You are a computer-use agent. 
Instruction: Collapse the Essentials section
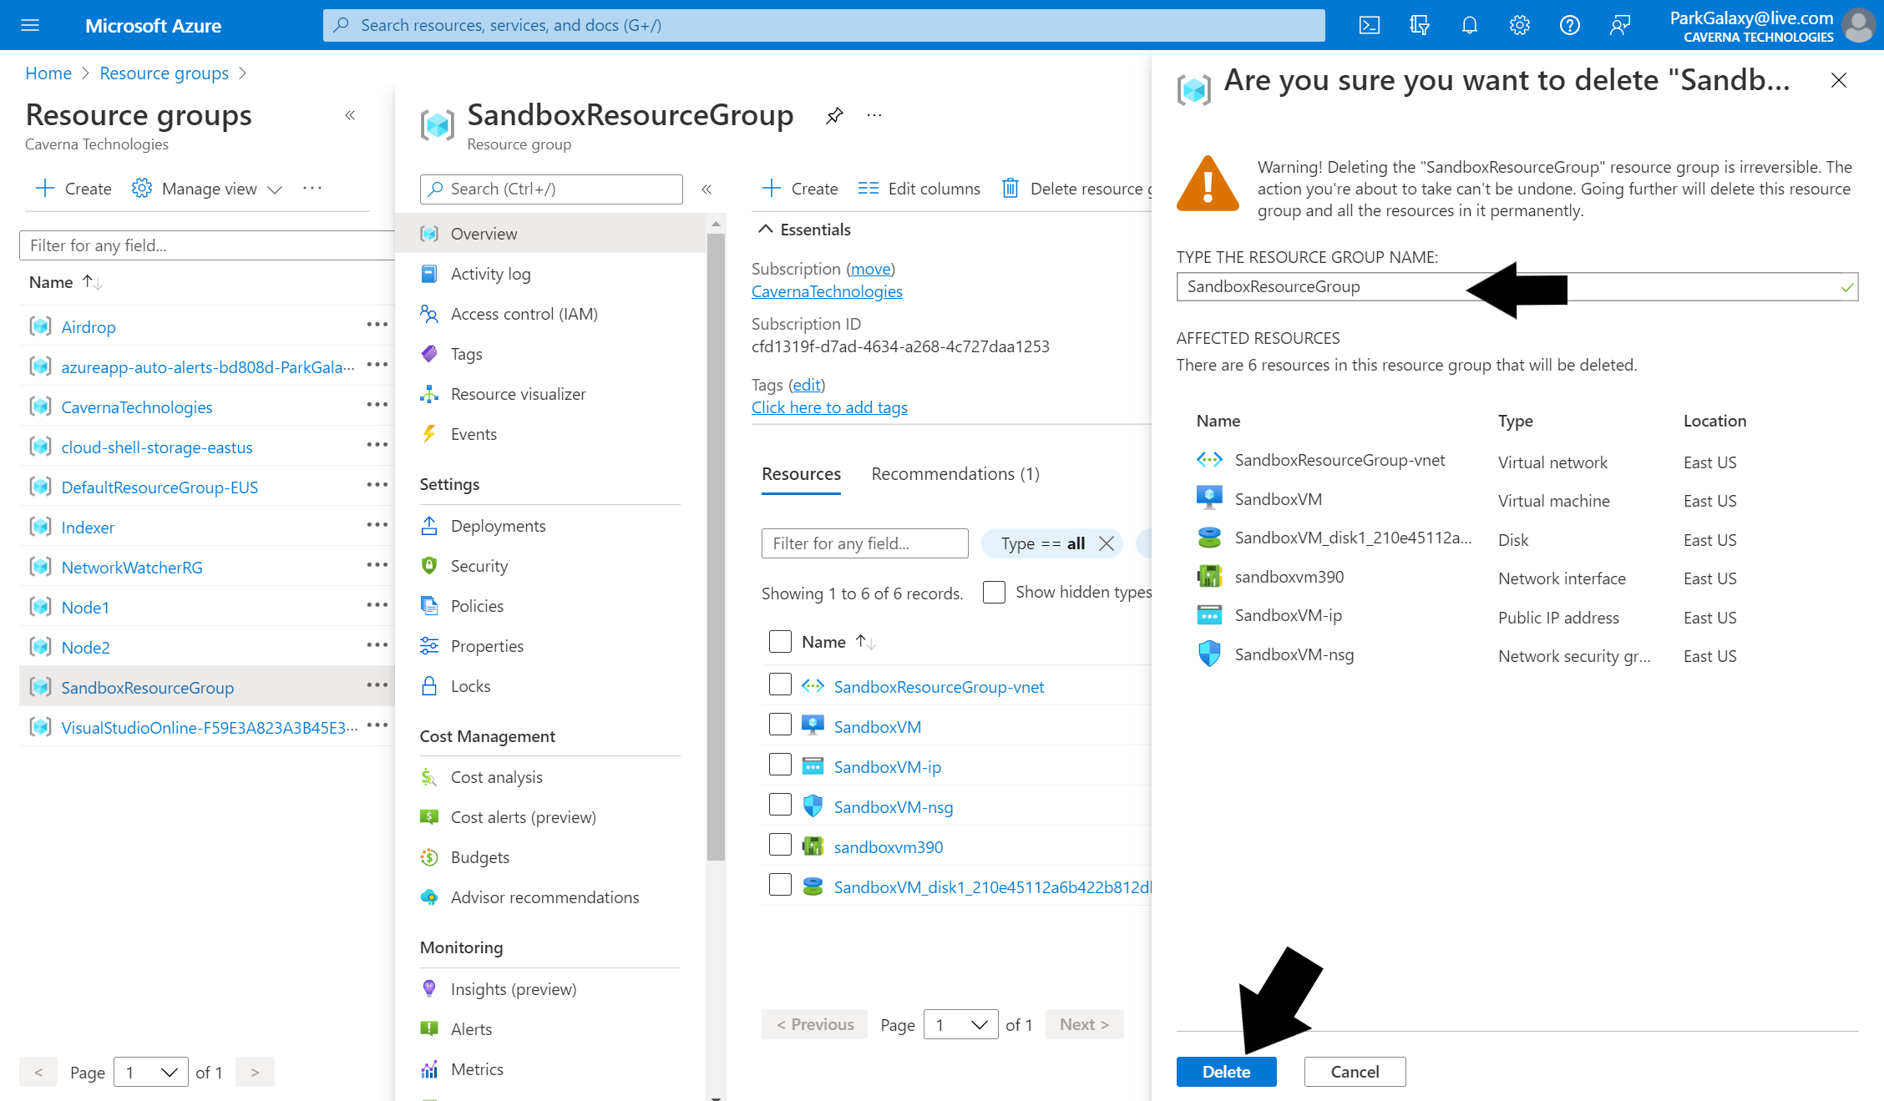pos(766,230)
